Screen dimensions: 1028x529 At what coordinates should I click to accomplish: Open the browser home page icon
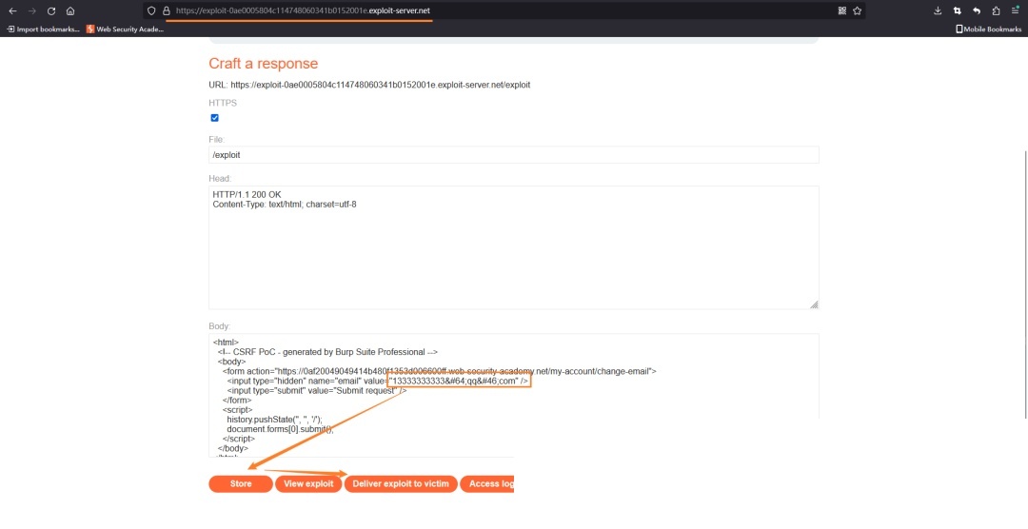tap(70, 11)
